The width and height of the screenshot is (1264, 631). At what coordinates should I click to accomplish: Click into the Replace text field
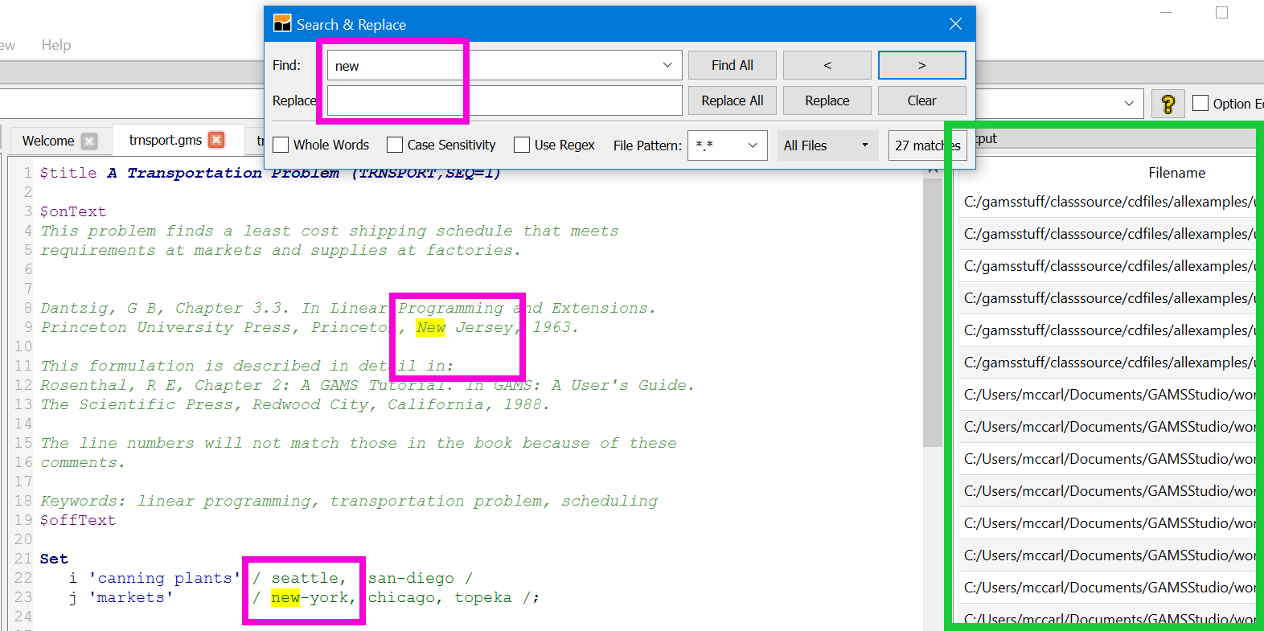[504, 100]
